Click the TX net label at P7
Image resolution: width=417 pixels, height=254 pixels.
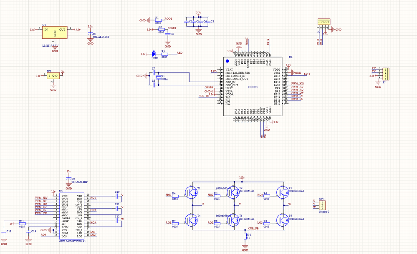click(374, 71)
